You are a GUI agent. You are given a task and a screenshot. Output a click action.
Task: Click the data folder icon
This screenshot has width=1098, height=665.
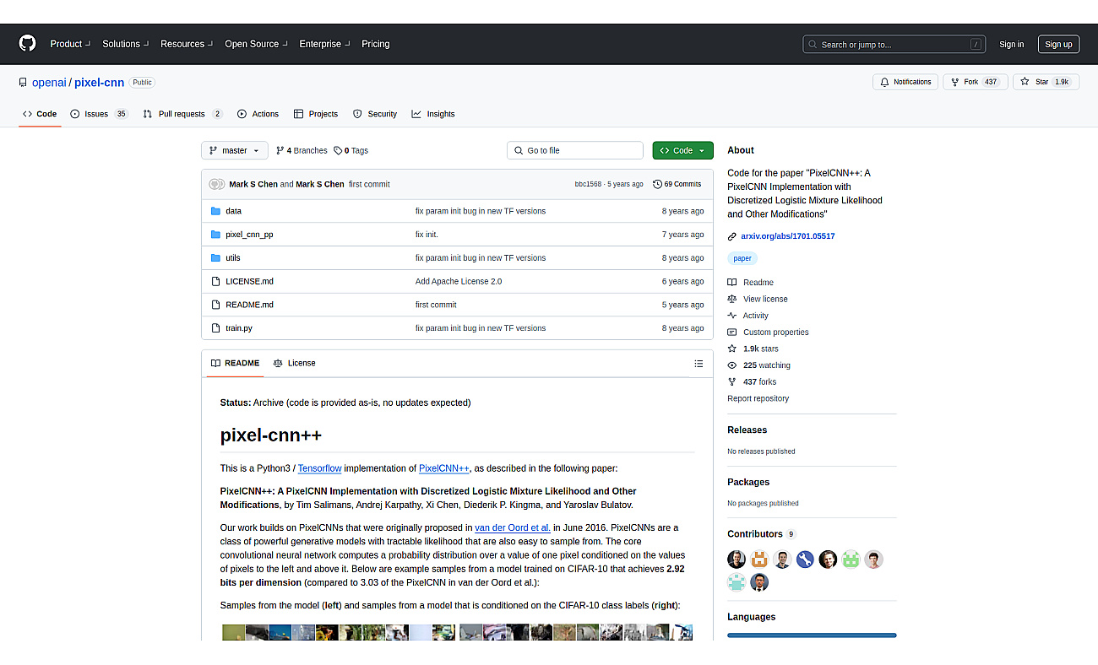point(216,211)
